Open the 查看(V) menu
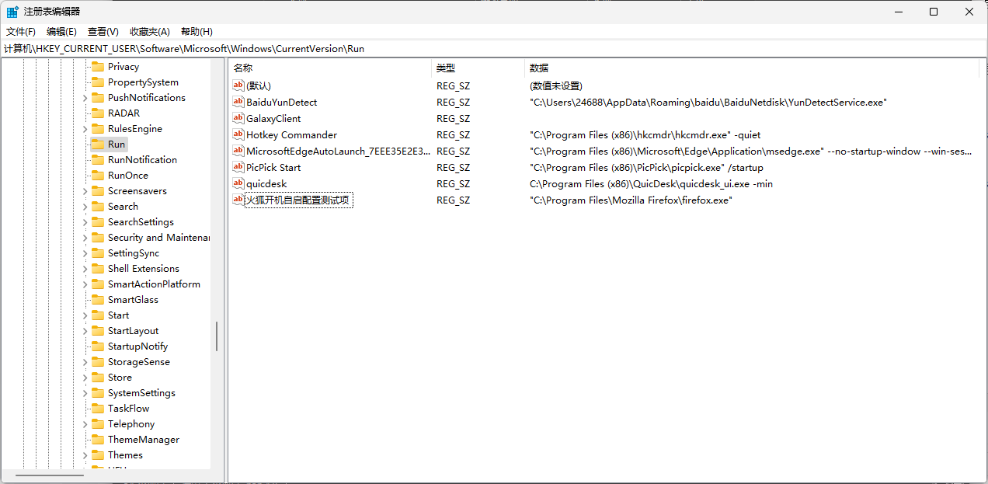Viewport: 988px width, 484px height. point(103,31)
